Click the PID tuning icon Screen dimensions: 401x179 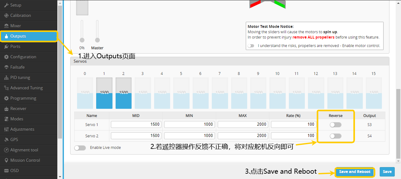pyautogui.click(x=6, y=77)
